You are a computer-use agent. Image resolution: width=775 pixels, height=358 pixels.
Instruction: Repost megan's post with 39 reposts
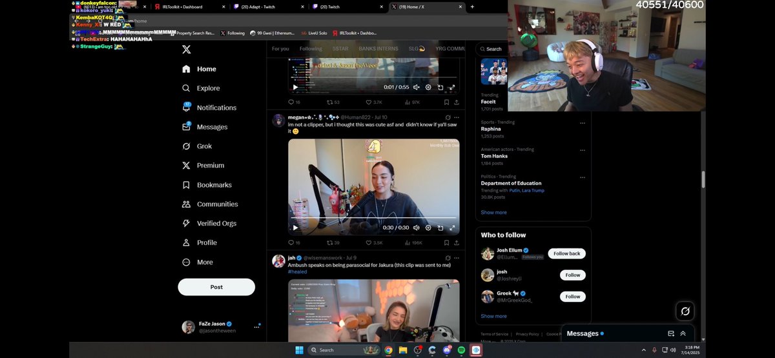tap(333, 243)
